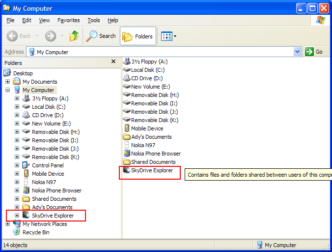Viewport: 332px width, 252px height.
Task: Select Shared Documents folder in file list
Action: coord(127,161)
